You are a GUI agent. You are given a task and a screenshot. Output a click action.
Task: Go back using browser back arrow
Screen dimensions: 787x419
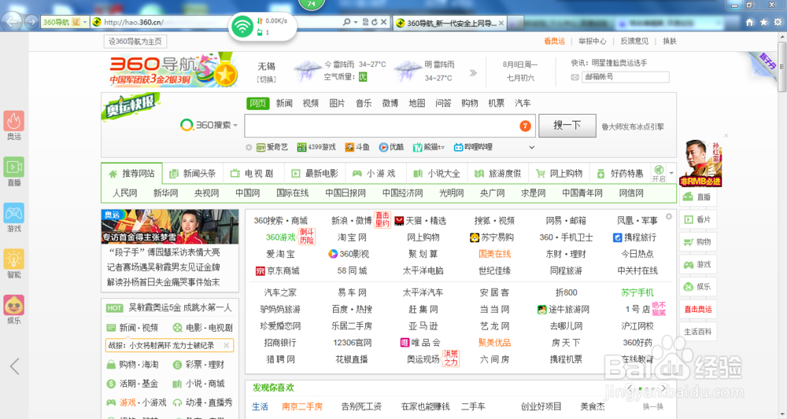pyautogui.click(x=11, y=21)
